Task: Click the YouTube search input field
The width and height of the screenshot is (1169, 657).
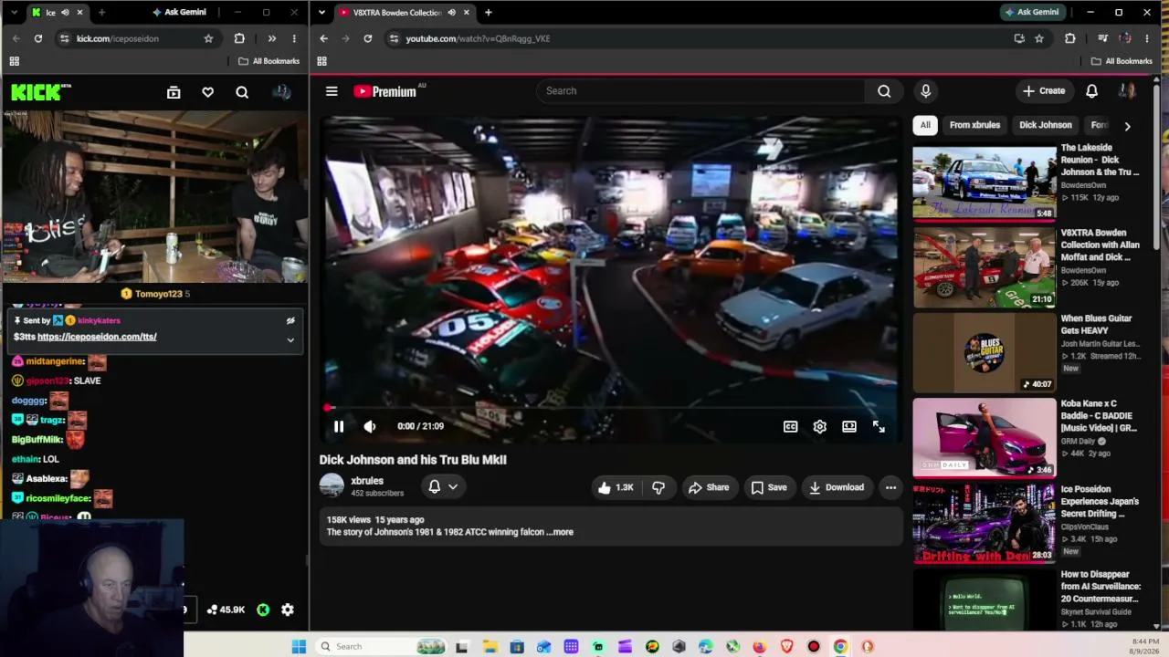Action: 700,91
